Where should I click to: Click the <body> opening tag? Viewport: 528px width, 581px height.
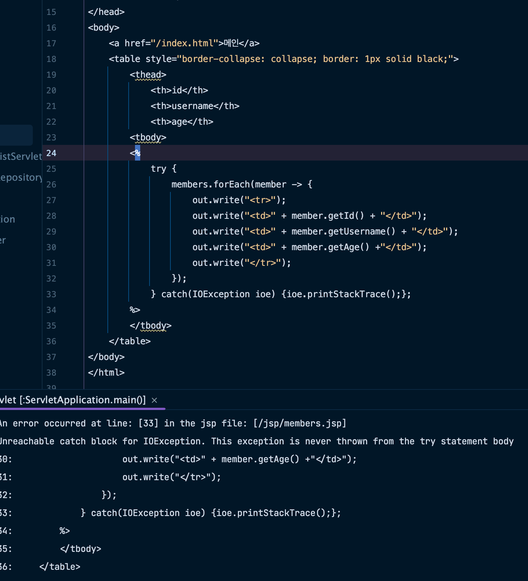coord(104,28)
